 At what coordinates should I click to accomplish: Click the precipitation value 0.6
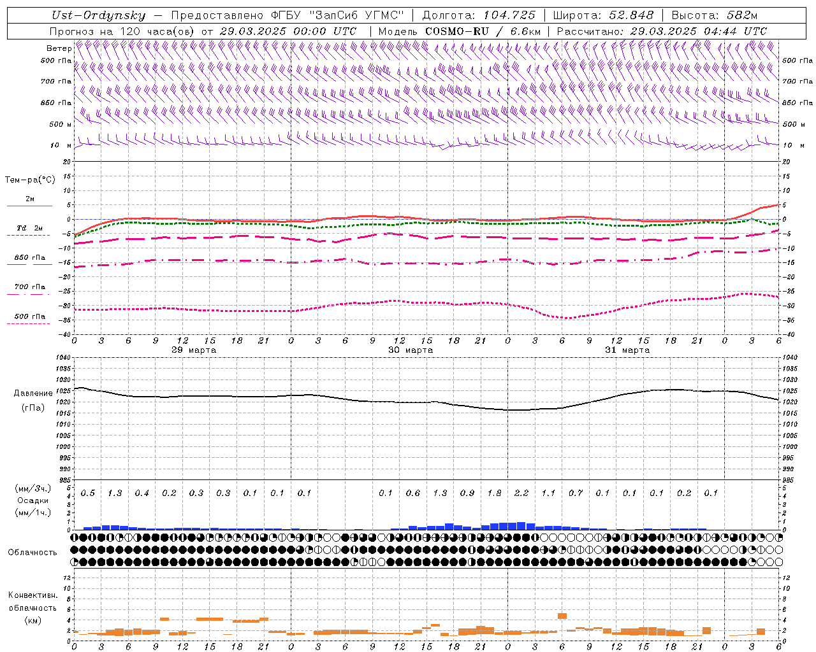(x=413, y=493)
